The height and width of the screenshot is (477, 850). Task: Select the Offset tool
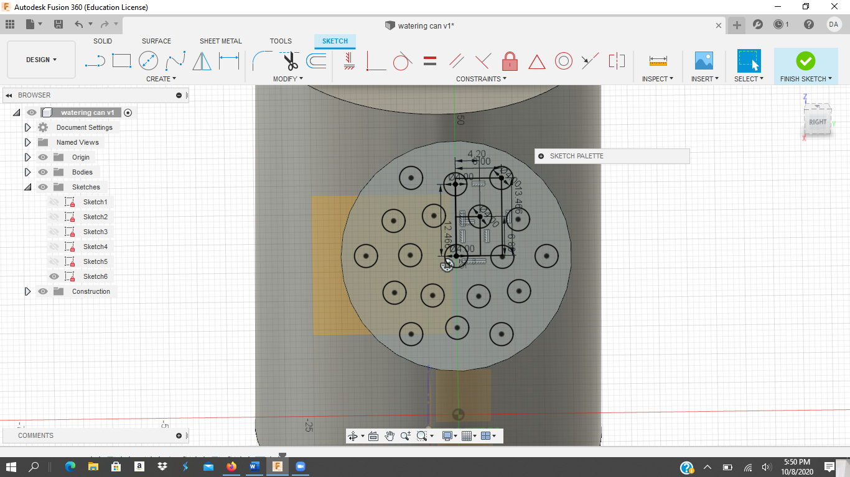point(316,61)
